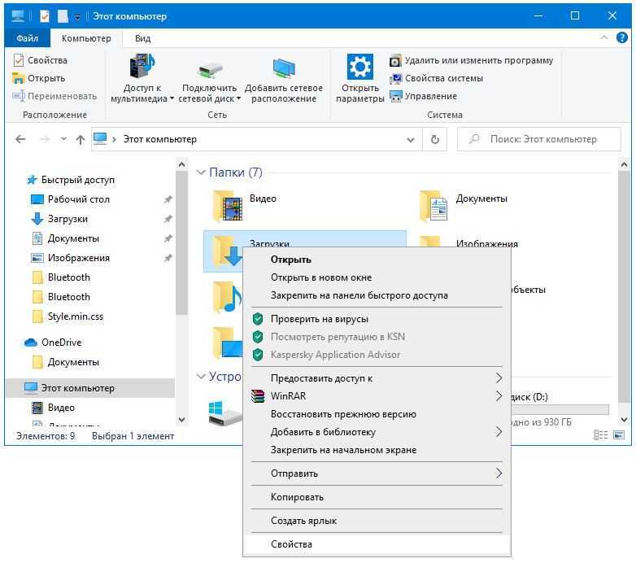Open the Отправить submenu
This screenshot has height=563, width=636.
pos(377,474)
